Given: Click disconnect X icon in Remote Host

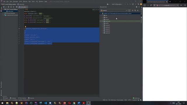Looking at the screenshot, I should pyautogui.click(x=138, y=10).
